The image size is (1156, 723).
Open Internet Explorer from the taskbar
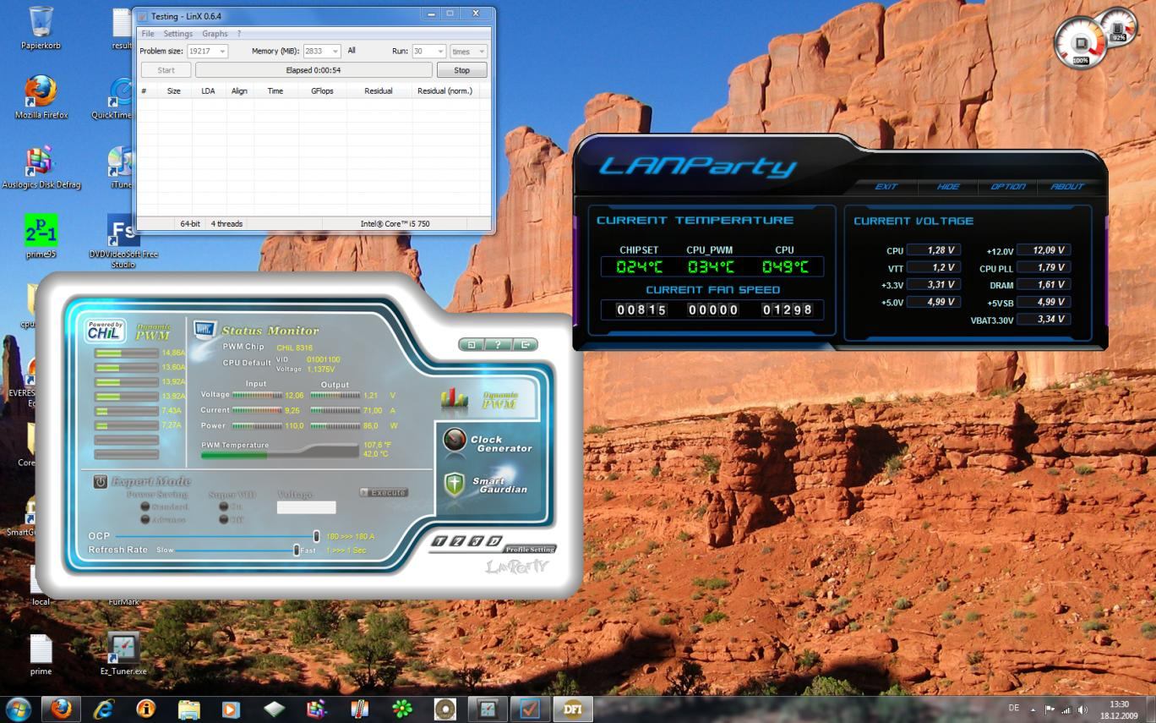pyautogui.click(x=103, y=709)
